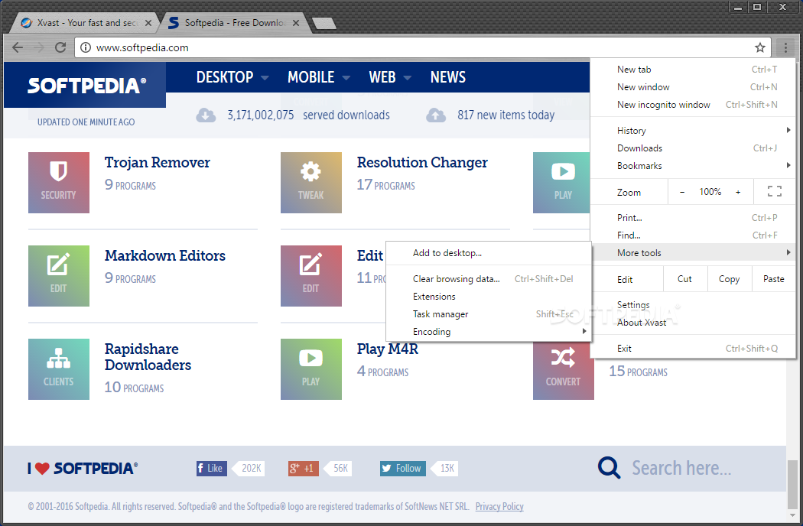Close the Xvast tab

pos(148,23)
